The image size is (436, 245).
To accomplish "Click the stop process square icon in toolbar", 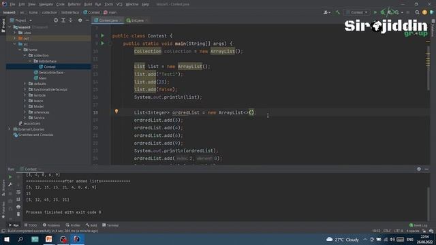I will click(x=408, y=12).
